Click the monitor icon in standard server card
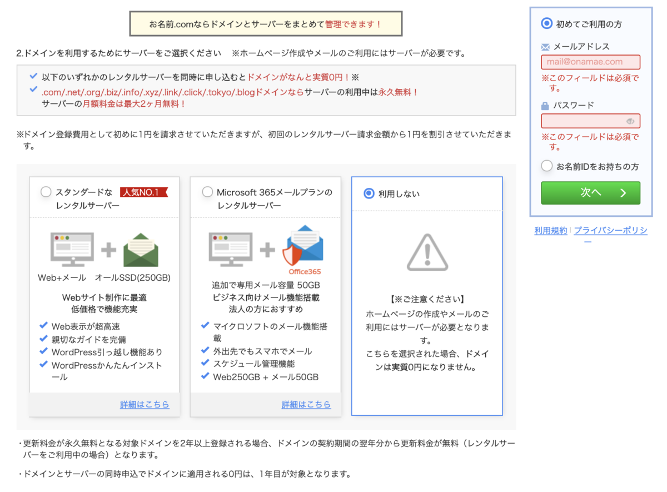The height and width of the screenshot is (492, 667). [73, 249]
